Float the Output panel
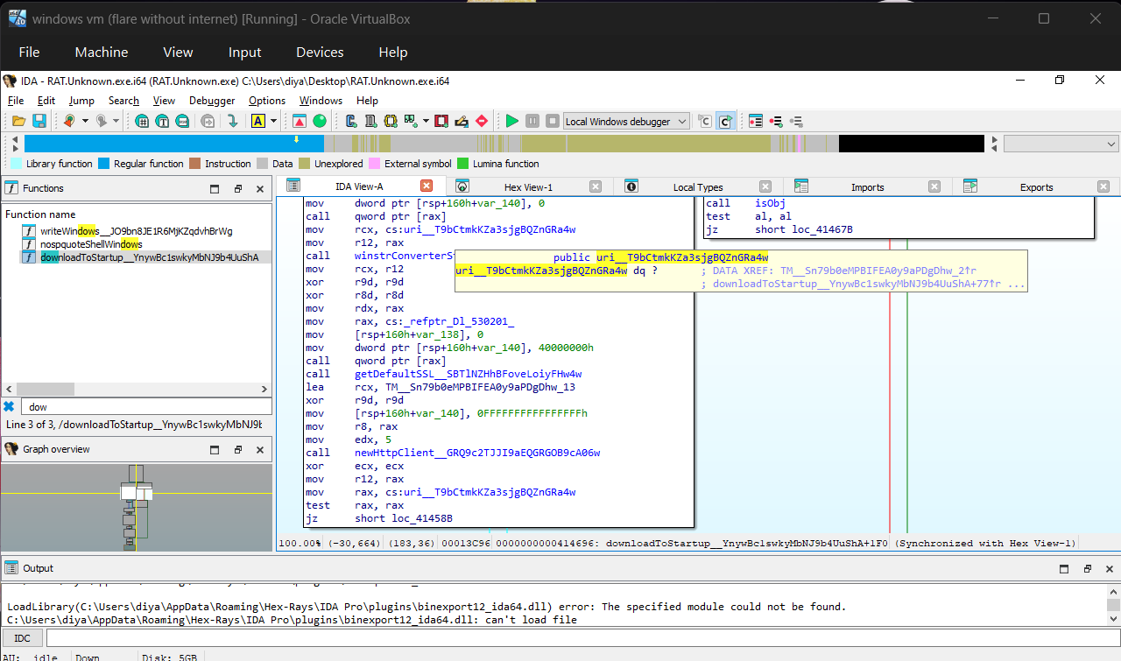 (1086, 568)
